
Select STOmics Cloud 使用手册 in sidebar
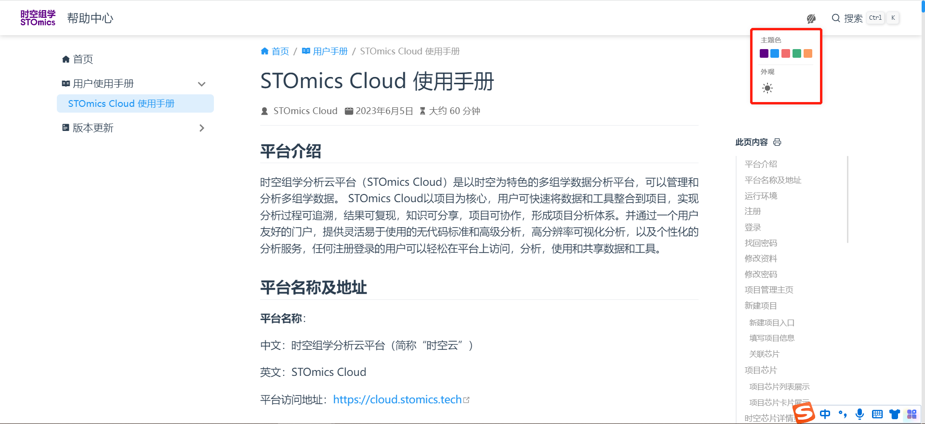tap(121, 103)
